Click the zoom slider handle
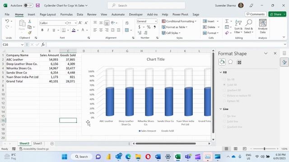Viewport: 289px width, 162px height. coord(264,149)
